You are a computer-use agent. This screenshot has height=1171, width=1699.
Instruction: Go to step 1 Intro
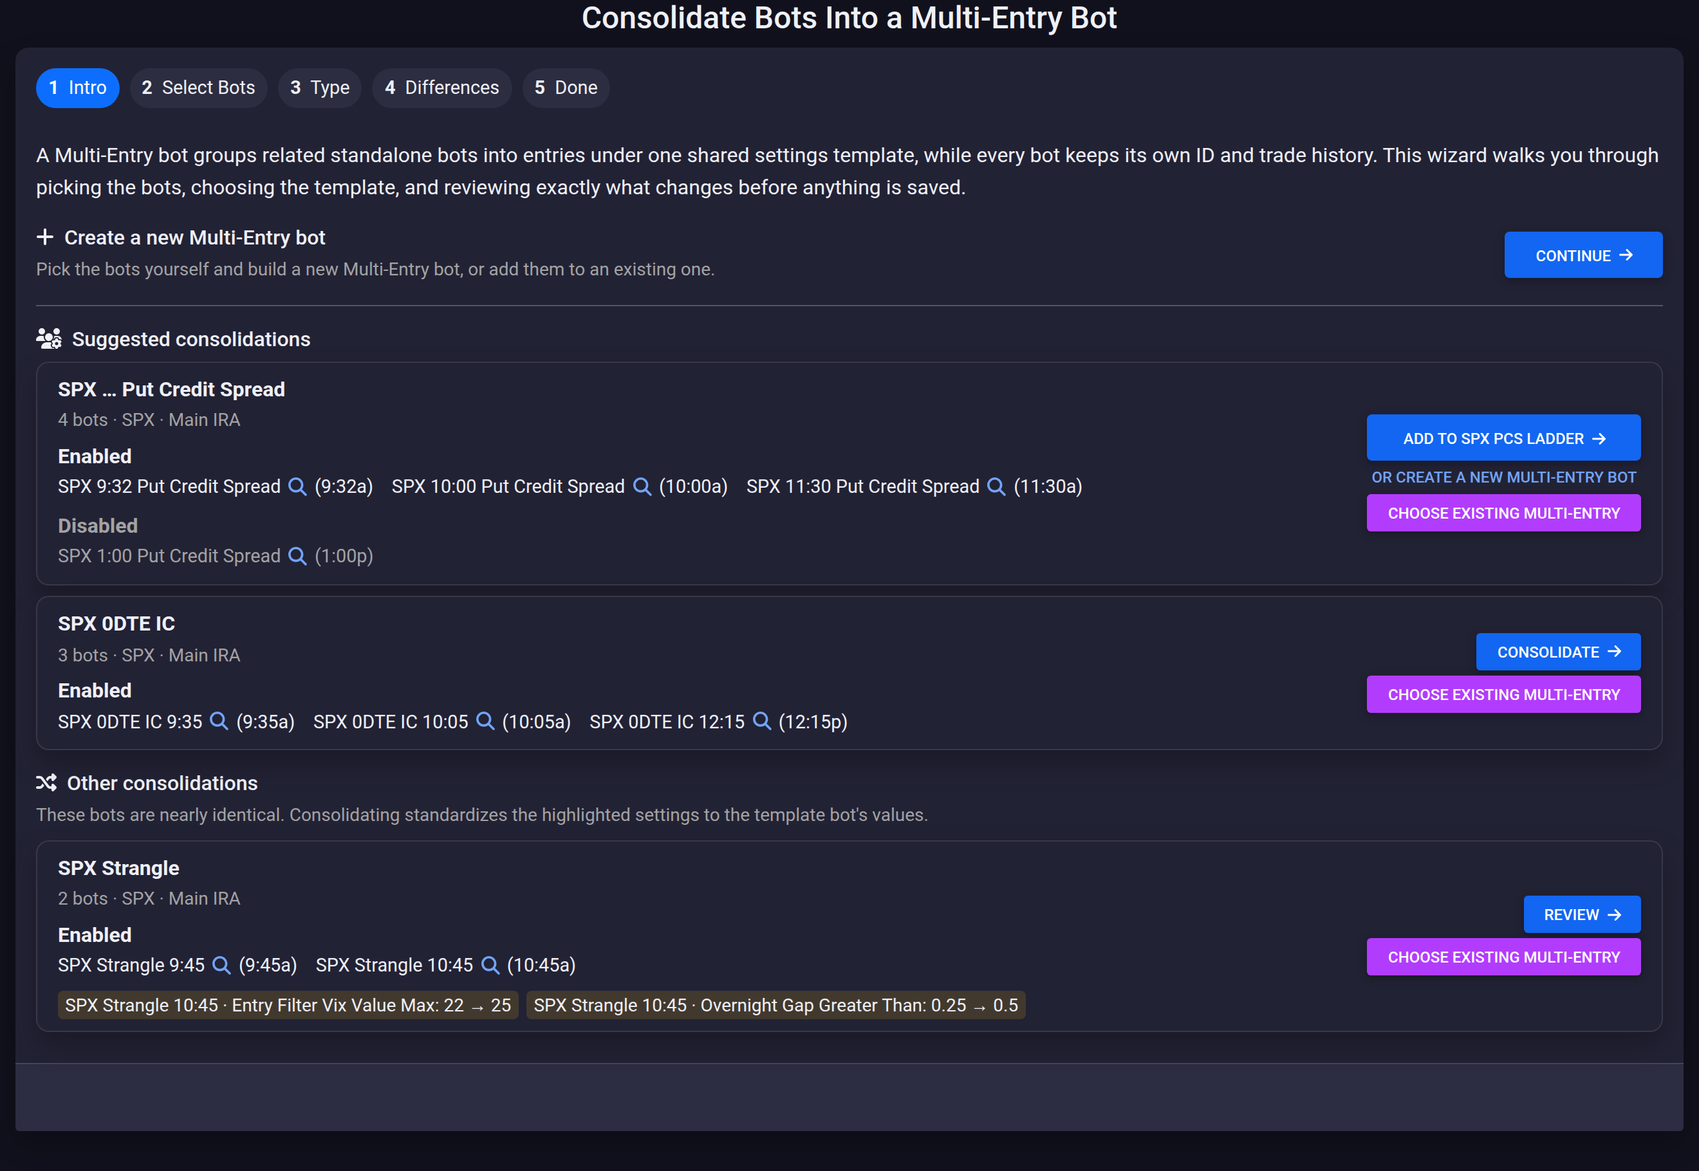(78, 88)
